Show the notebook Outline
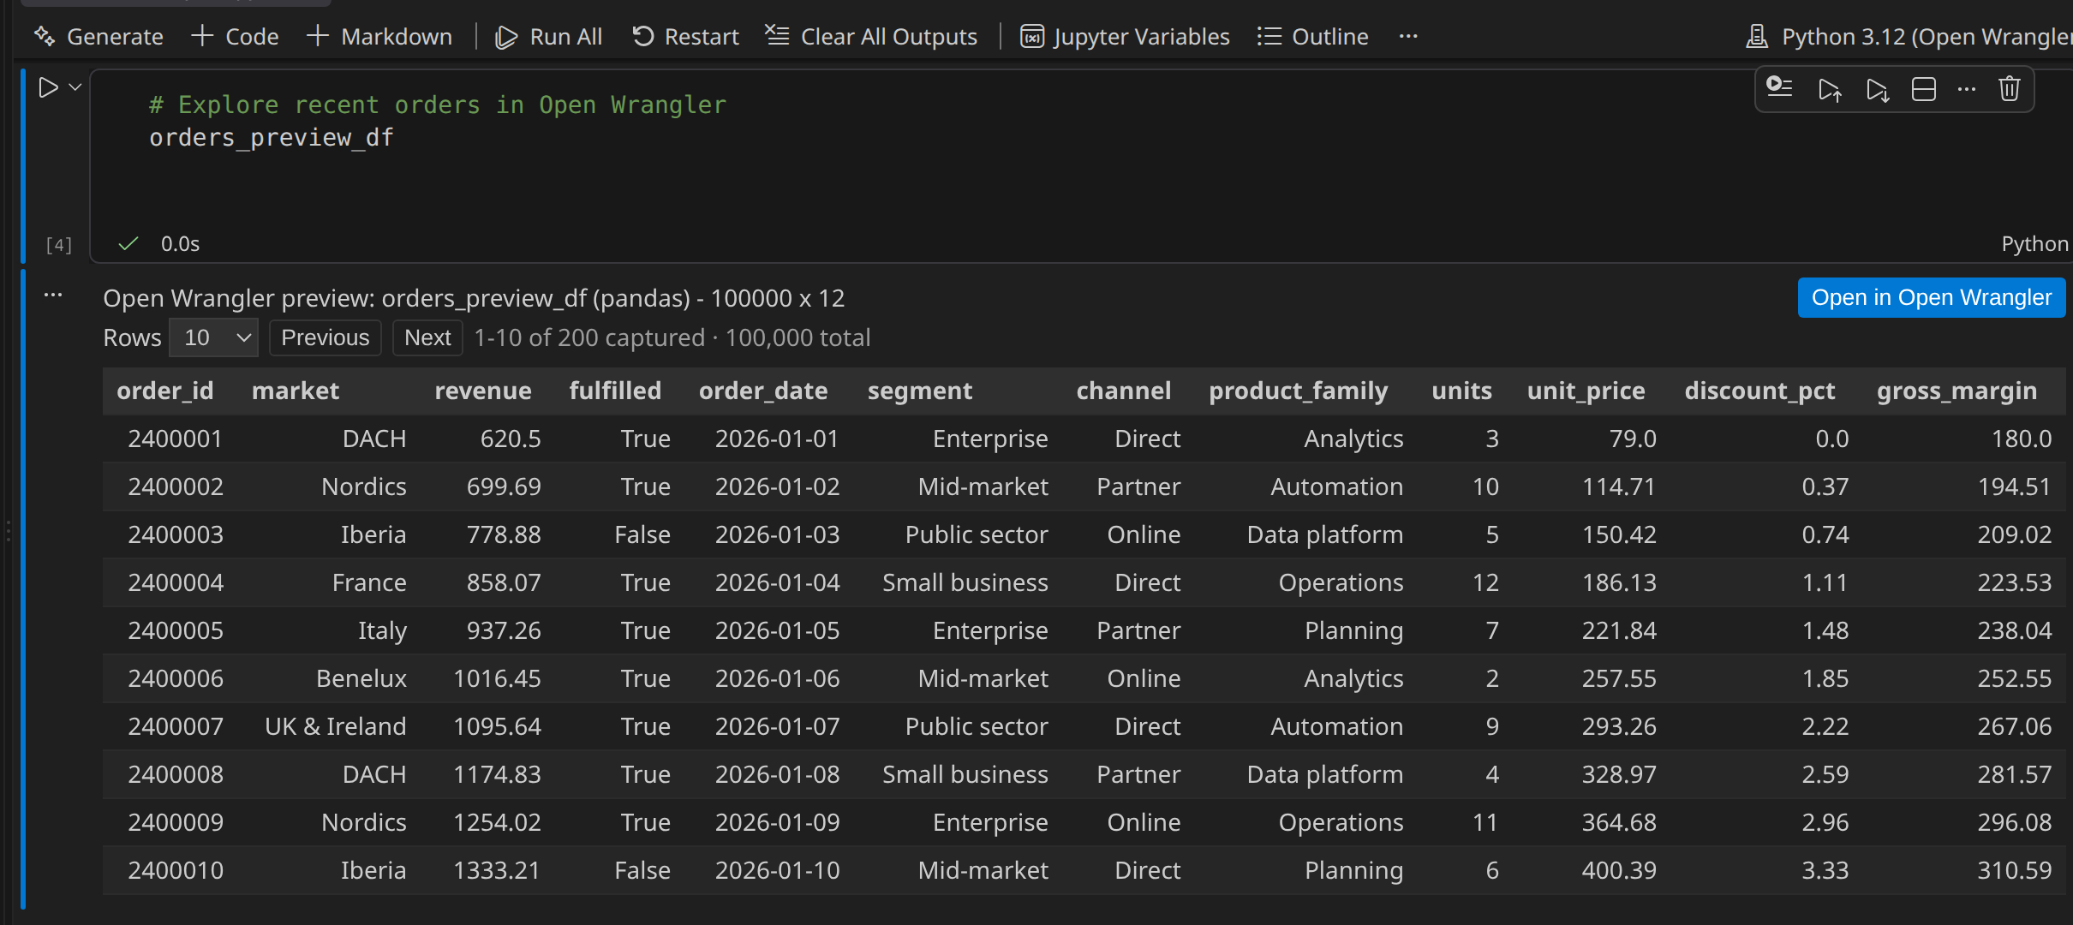Viewport: 2073px width, 925px height. pyautogui.click(x=1313, y=37)
